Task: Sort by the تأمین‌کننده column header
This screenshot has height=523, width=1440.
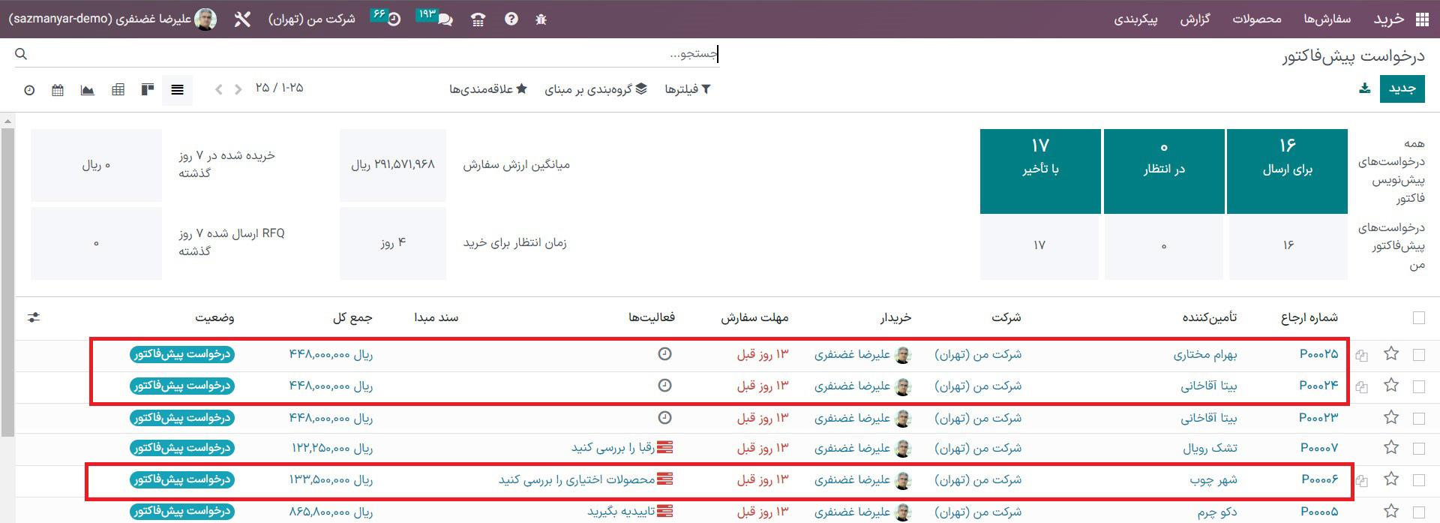Action: [x=1210, y=318]
